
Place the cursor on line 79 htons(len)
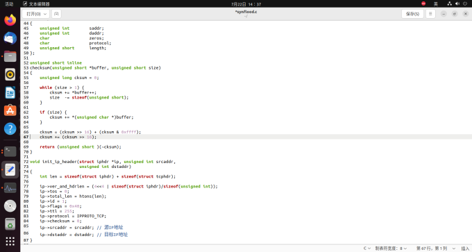coord(93,196)
